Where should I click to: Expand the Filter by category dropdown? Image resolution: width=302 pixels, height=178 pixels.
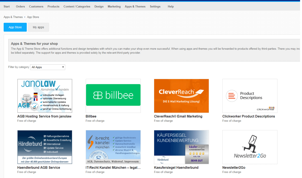point(47,67)
